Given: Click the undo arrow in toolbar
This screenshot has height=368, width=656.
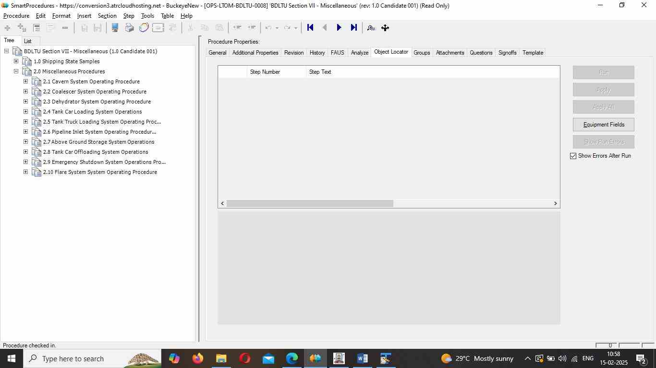Looking at the screenshot, I should click(269, 28).
